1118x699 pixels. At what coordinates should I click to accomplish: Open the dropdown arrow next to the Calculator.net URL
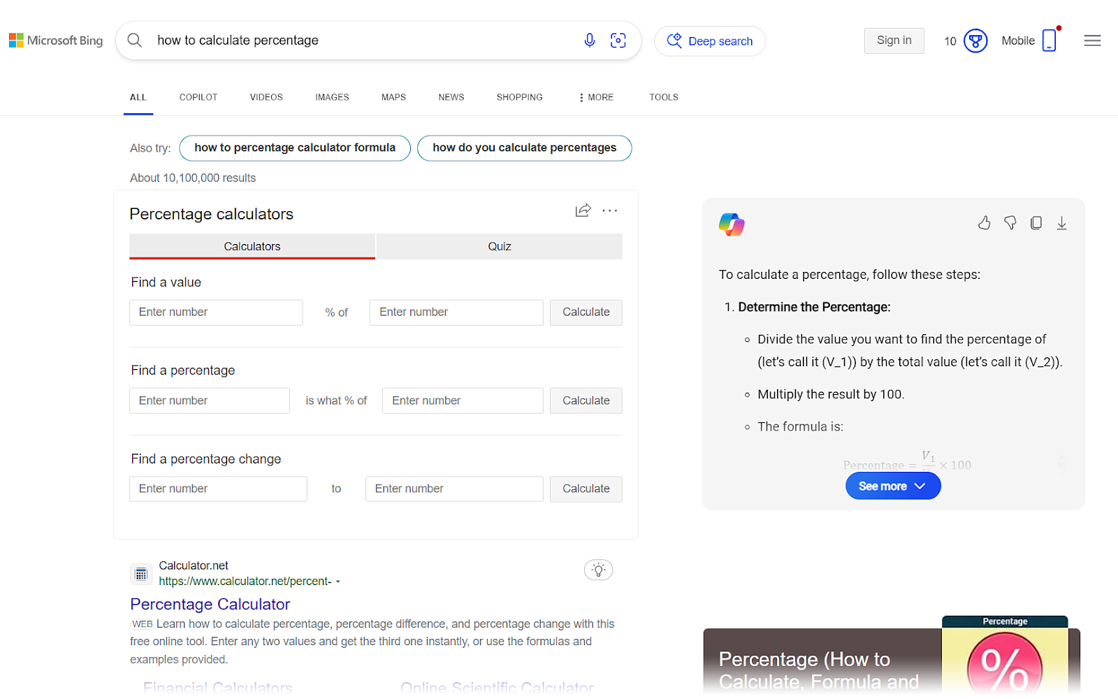339,581
